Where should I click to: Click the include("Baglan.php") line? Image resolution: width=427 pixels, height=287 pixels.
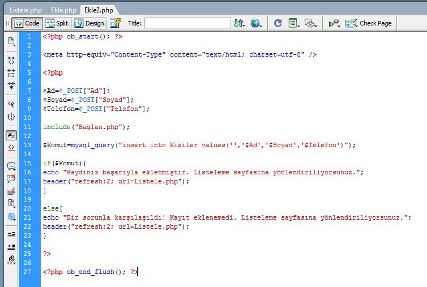(86, 127)
